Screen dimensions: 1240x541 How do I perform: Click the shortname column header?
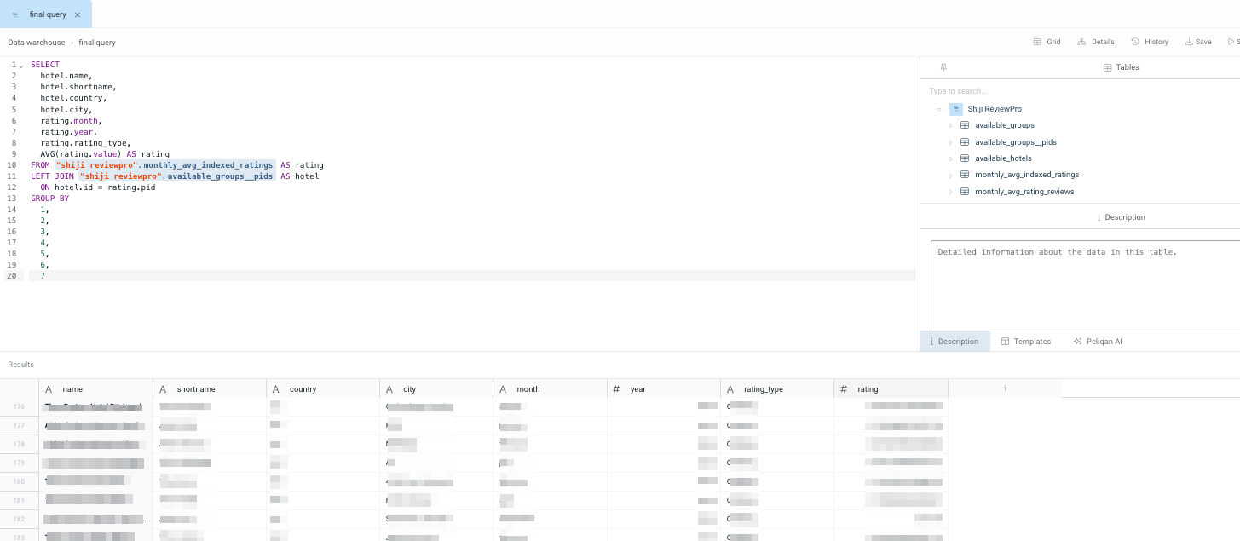[210, 389]
